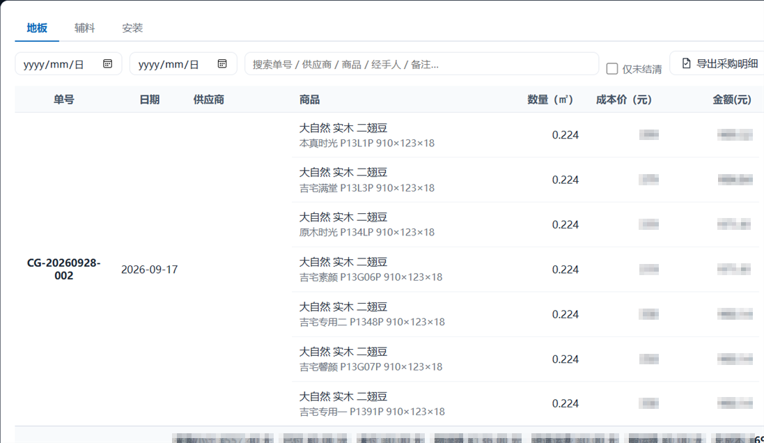Open the end date calendar picker icon
The image size is (764, 443).
[222, 64]
